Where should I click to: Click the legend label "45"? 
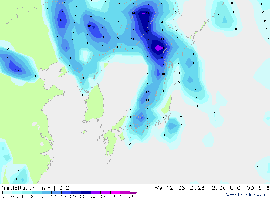click(x=122, y=196)
